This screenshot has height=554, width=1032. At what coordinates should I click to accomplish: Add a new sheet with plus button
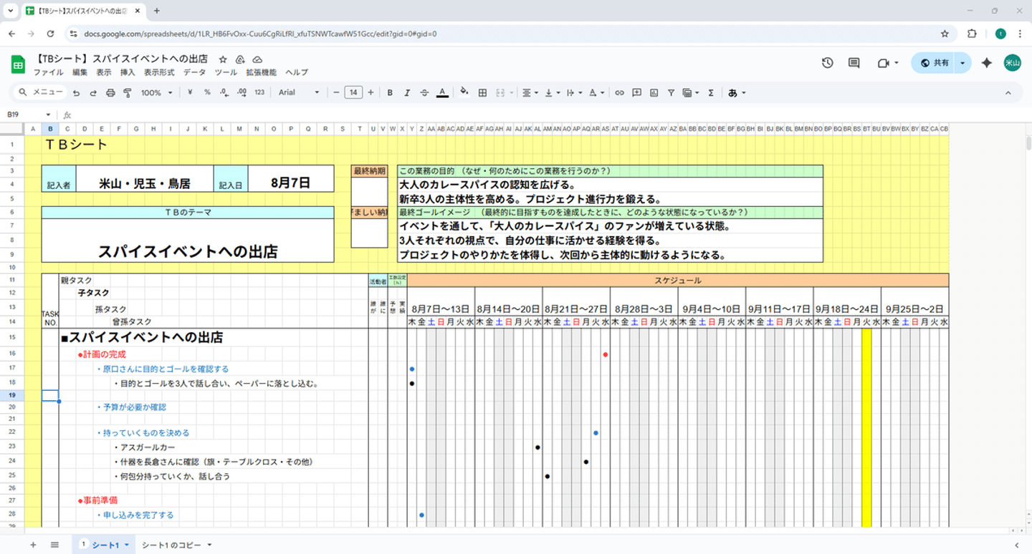point(33,545)
